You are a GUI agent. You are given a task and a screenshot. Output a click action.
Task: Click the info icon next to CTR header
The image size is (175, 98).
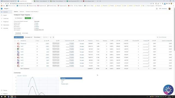(x=113, y=41)
